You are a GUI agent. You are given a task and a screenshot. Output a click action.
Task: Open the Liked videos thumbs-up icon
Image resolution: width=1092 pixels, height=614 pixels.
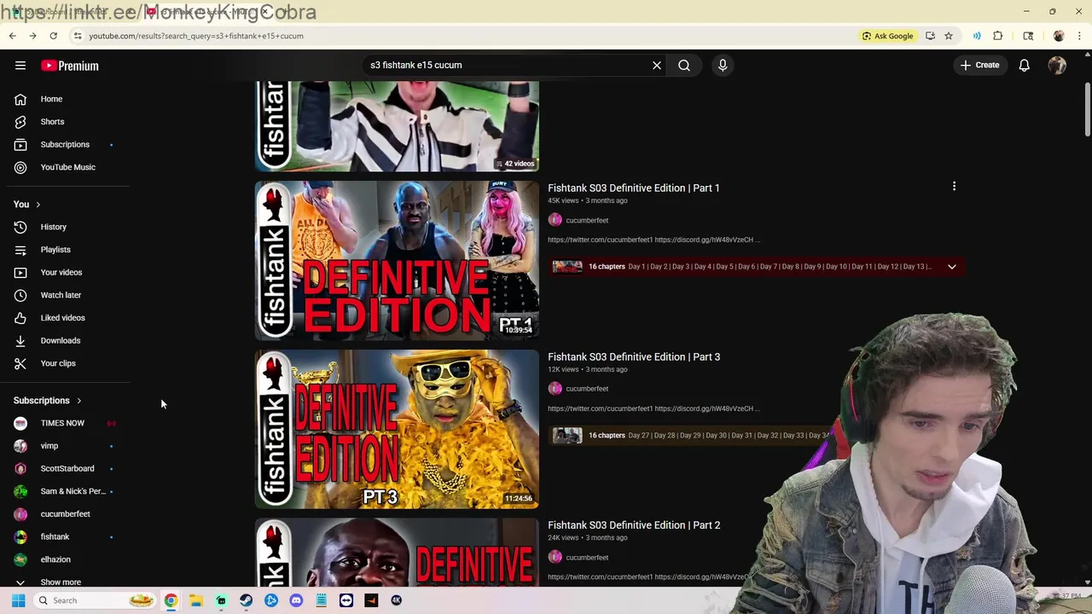(20, 317)
